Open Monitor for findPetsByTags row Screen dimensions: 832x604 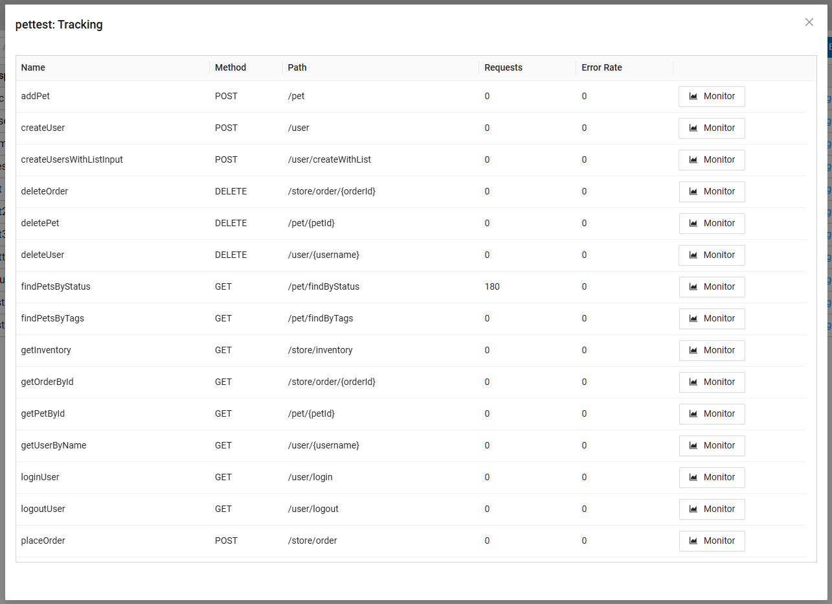pyautogui.click(x=712, y=319)
